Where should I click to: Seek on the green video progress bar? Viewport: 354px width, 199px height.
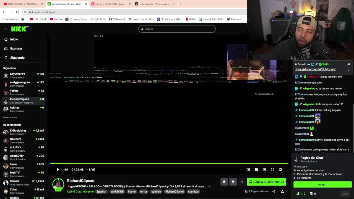tap(169, 163)
